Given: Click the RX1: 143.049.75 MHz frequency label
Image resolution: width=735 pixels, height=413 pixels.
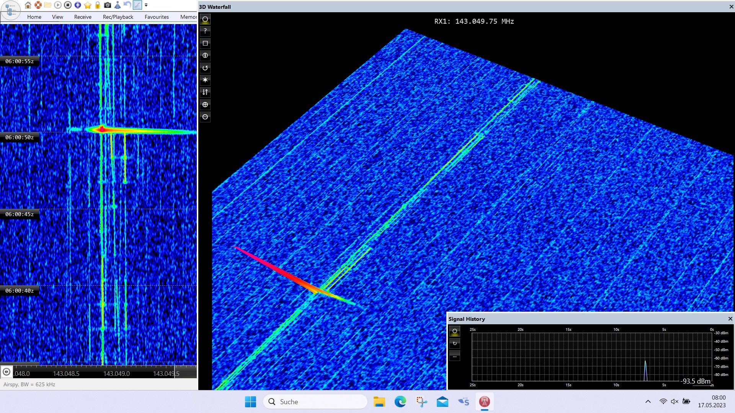Looking at the screenshot, I should click(x=474, y=21).
